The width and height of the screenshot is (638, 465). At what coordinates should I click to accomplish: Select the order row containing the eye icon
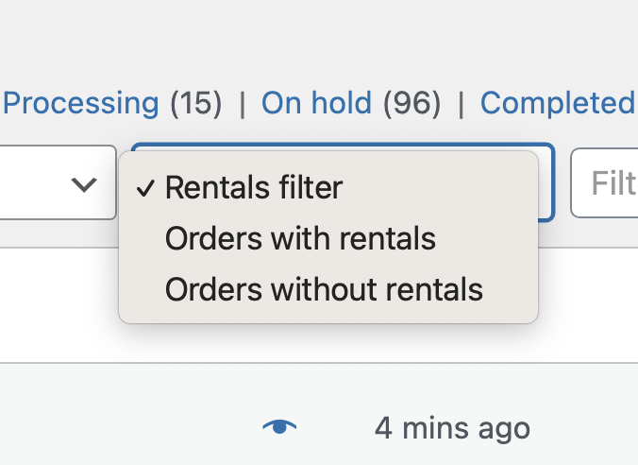tap(142, 428)
